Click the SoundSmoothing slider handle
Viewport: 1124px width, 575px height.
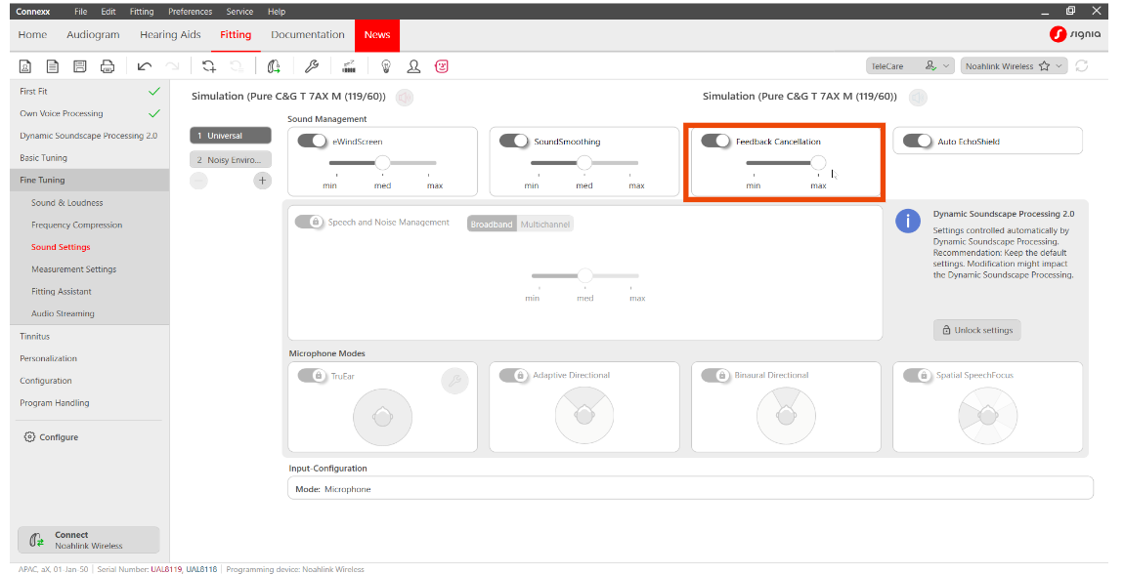pyautogui.click(x=584, y=163)
